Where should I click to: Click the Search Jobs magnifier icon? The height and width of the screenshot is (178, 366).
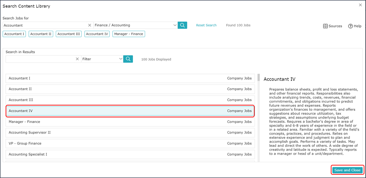point(182,25)
